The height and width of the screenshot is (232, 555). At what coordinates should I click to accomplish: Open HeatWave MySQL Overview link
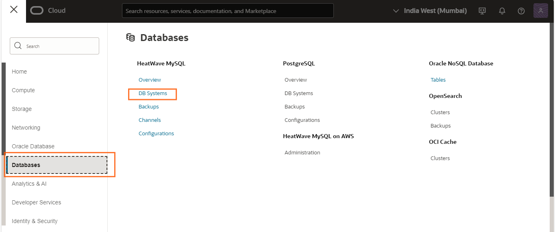tap(150, 80)
